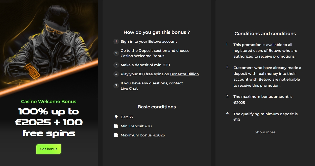Click the Basic conditions section title

(x=157, y=107)
